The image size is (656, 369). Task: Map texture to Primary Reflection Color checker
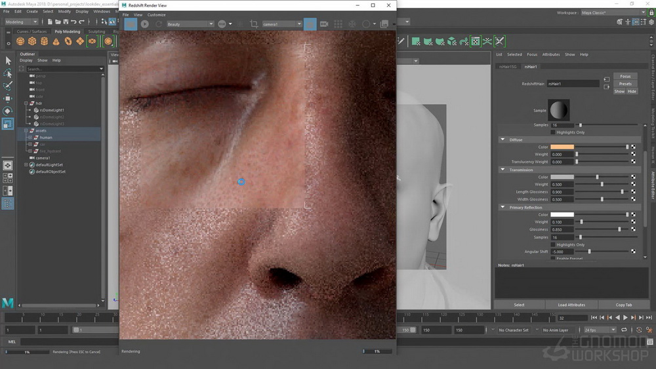point(633,215)
